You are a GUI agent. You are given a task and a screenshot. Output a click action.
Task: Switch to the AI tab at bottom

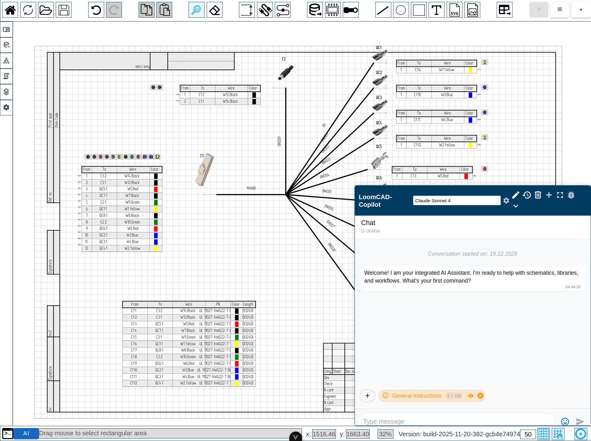point(26,433)
